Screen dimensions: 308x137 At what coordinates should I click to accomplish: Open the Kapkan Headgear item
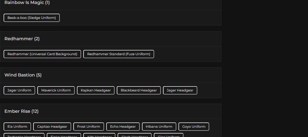click(96, 90)
